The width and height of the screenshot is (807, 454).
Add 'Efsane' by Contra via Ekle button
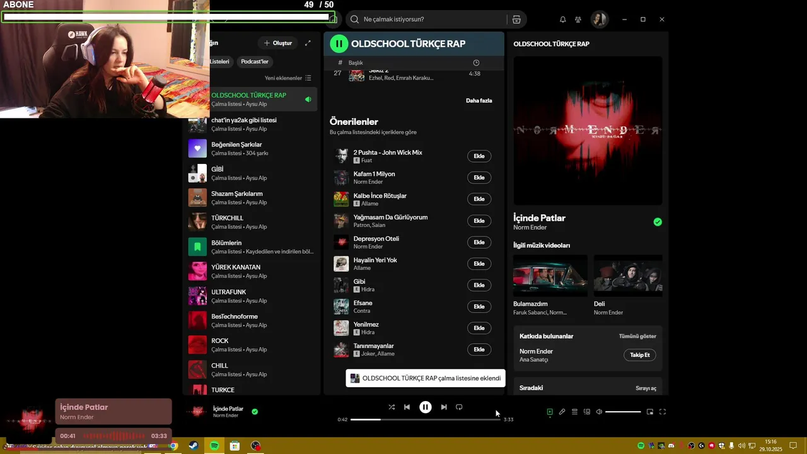click(479, 306)
